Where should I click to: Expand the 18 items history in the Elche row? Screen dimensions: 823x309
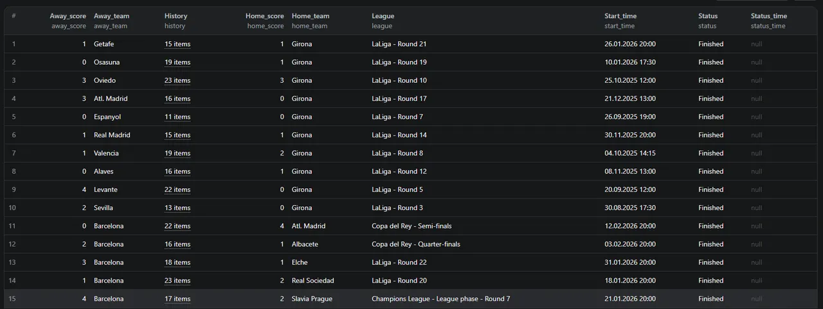(x=177, y=263)
